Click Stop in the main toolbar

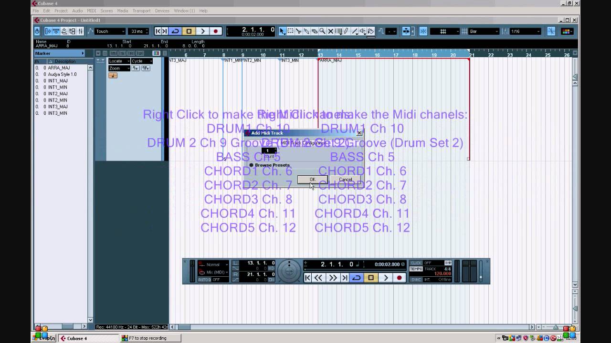coord(189,31)
